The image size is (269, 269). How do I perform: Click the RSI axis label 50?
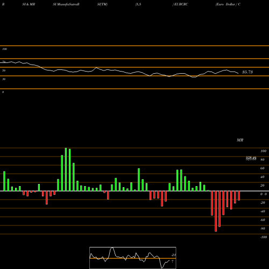[x=4, y=70]
